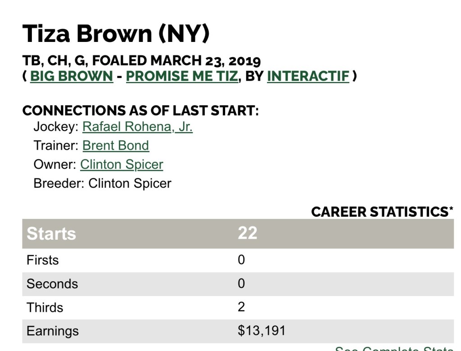Open owner Clinton Spicer link
This screenshot has width=461, height=351.
pos(122,164)
